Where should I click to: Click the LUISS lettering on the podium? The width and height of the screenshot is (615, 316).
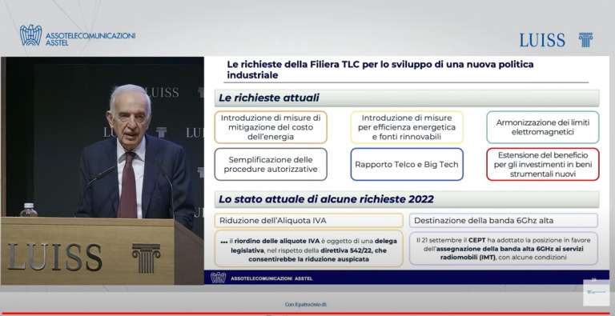point(54,257)
